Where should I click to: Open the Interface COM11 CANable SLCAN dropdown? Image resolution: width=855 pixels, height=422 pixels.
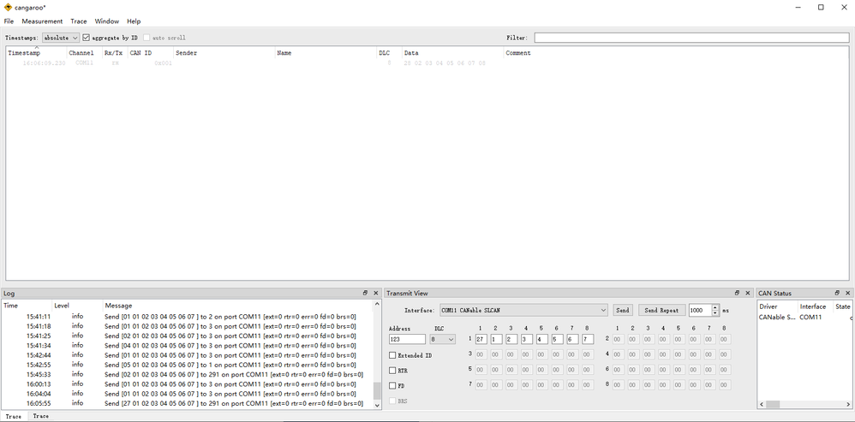pos(523,310)
